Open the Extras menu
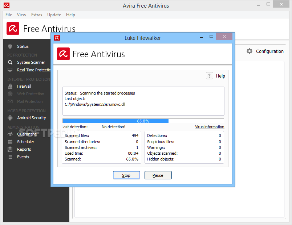The height and width of the screenshot is (225, 292). coord(37,15)
